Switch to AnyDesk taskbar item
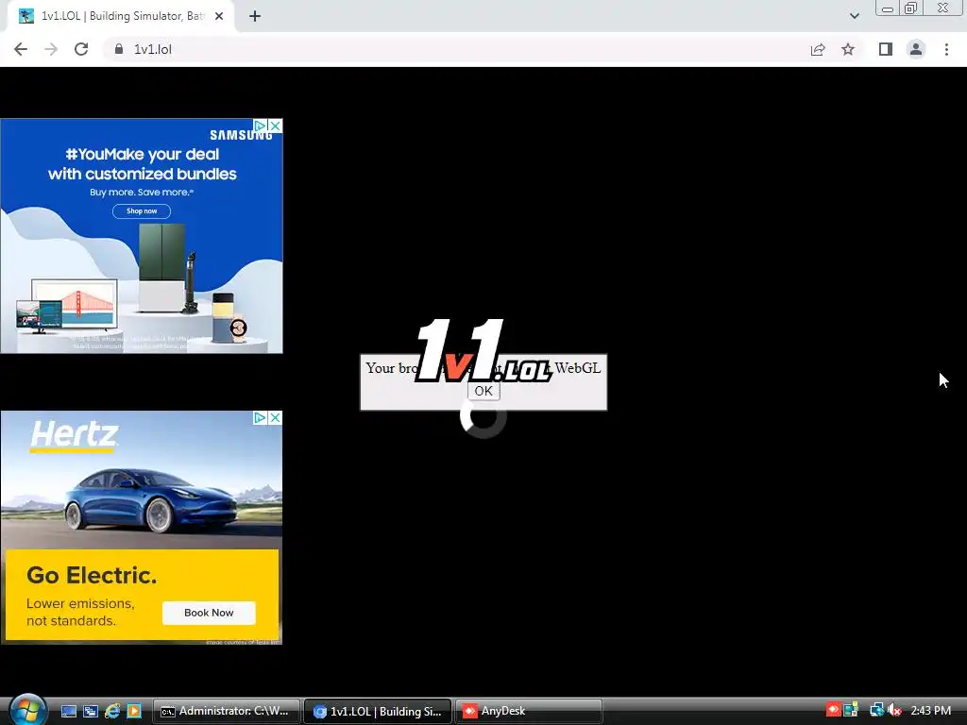Screen dimensions: 967x725 (x=529, y=711)
